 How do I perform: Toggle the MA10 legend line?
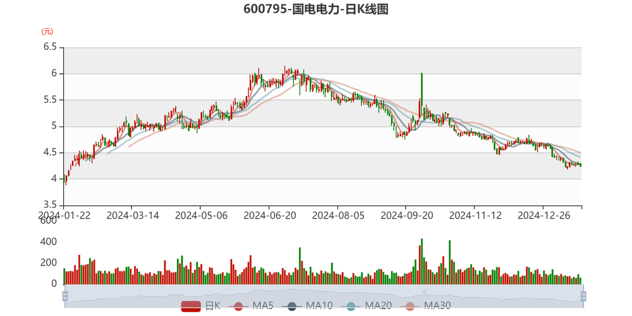(x=307, y=306)
